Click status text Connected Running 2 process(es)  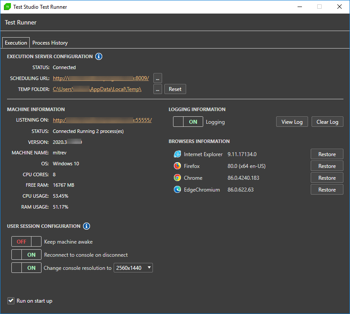tap(88, 131)
